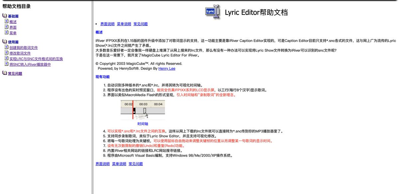Click the Lyric Editor logo icon in header
Image resolution: width=399 pixels, height=194 pixels.
(213, 12)
